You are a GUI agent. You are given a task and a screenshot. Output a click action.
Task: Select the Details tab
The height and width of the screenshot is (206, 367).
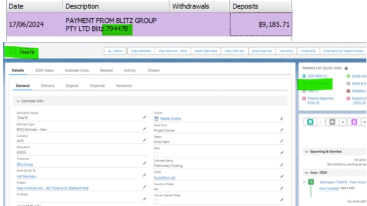click(18, 70)
